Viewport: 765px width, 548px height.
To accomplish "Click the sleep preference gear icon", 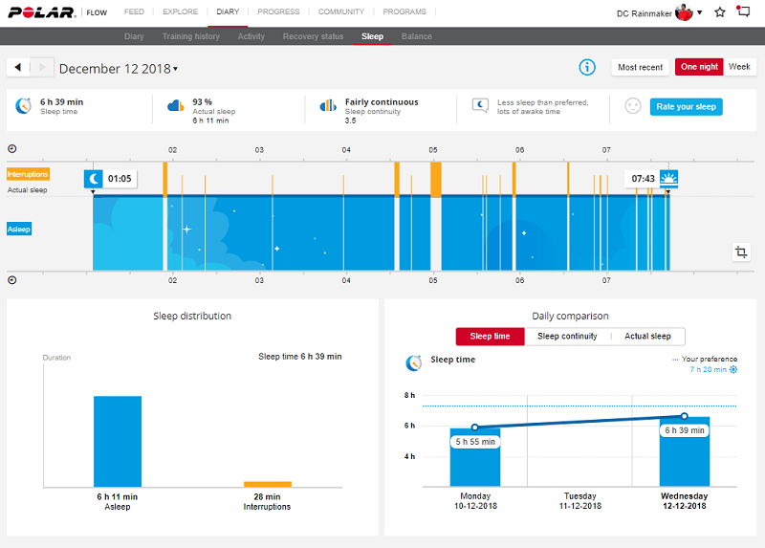I will [733, 369].
